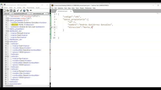This screenshot has width=161, height=90.
Task: Open Help menu in Sublime Text
Action: (94, 8)
